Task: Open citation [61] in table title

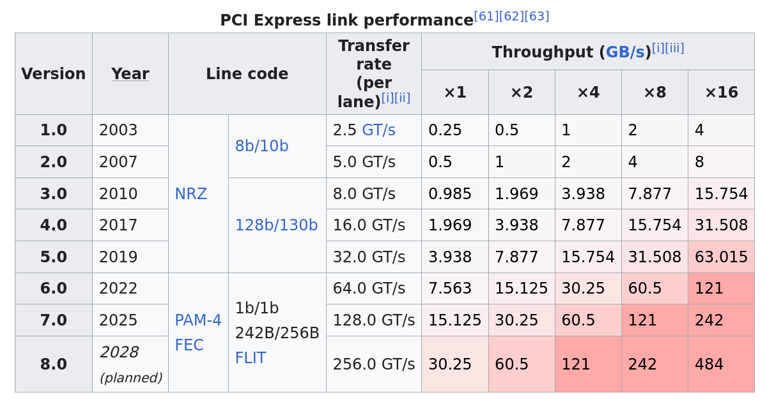Action: 486,17
